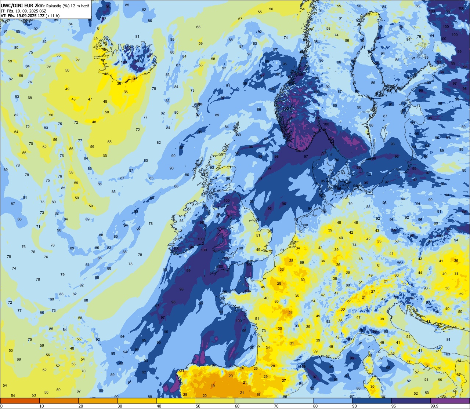Click the legend tick label '20'
Viewport: 470px width, 409px height.
point(81,406)
